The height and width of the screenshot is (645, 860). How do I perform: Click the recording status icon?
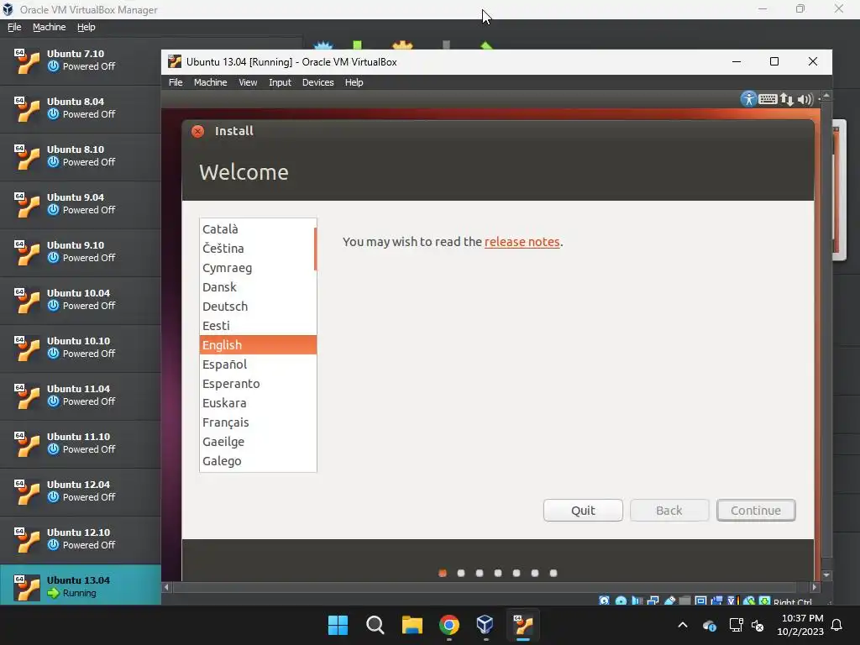point(716,600)
